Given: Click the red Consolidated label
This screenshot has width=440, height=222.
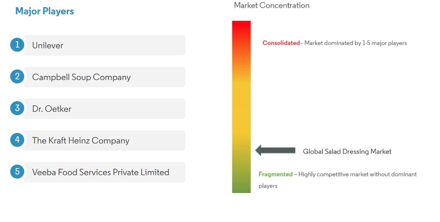Looking at the screenshot, I should tap(281, 43).
